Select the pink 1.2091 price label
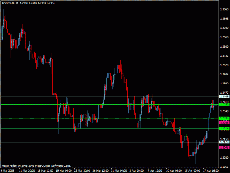 pyautogui.click(x=224, y=148)
